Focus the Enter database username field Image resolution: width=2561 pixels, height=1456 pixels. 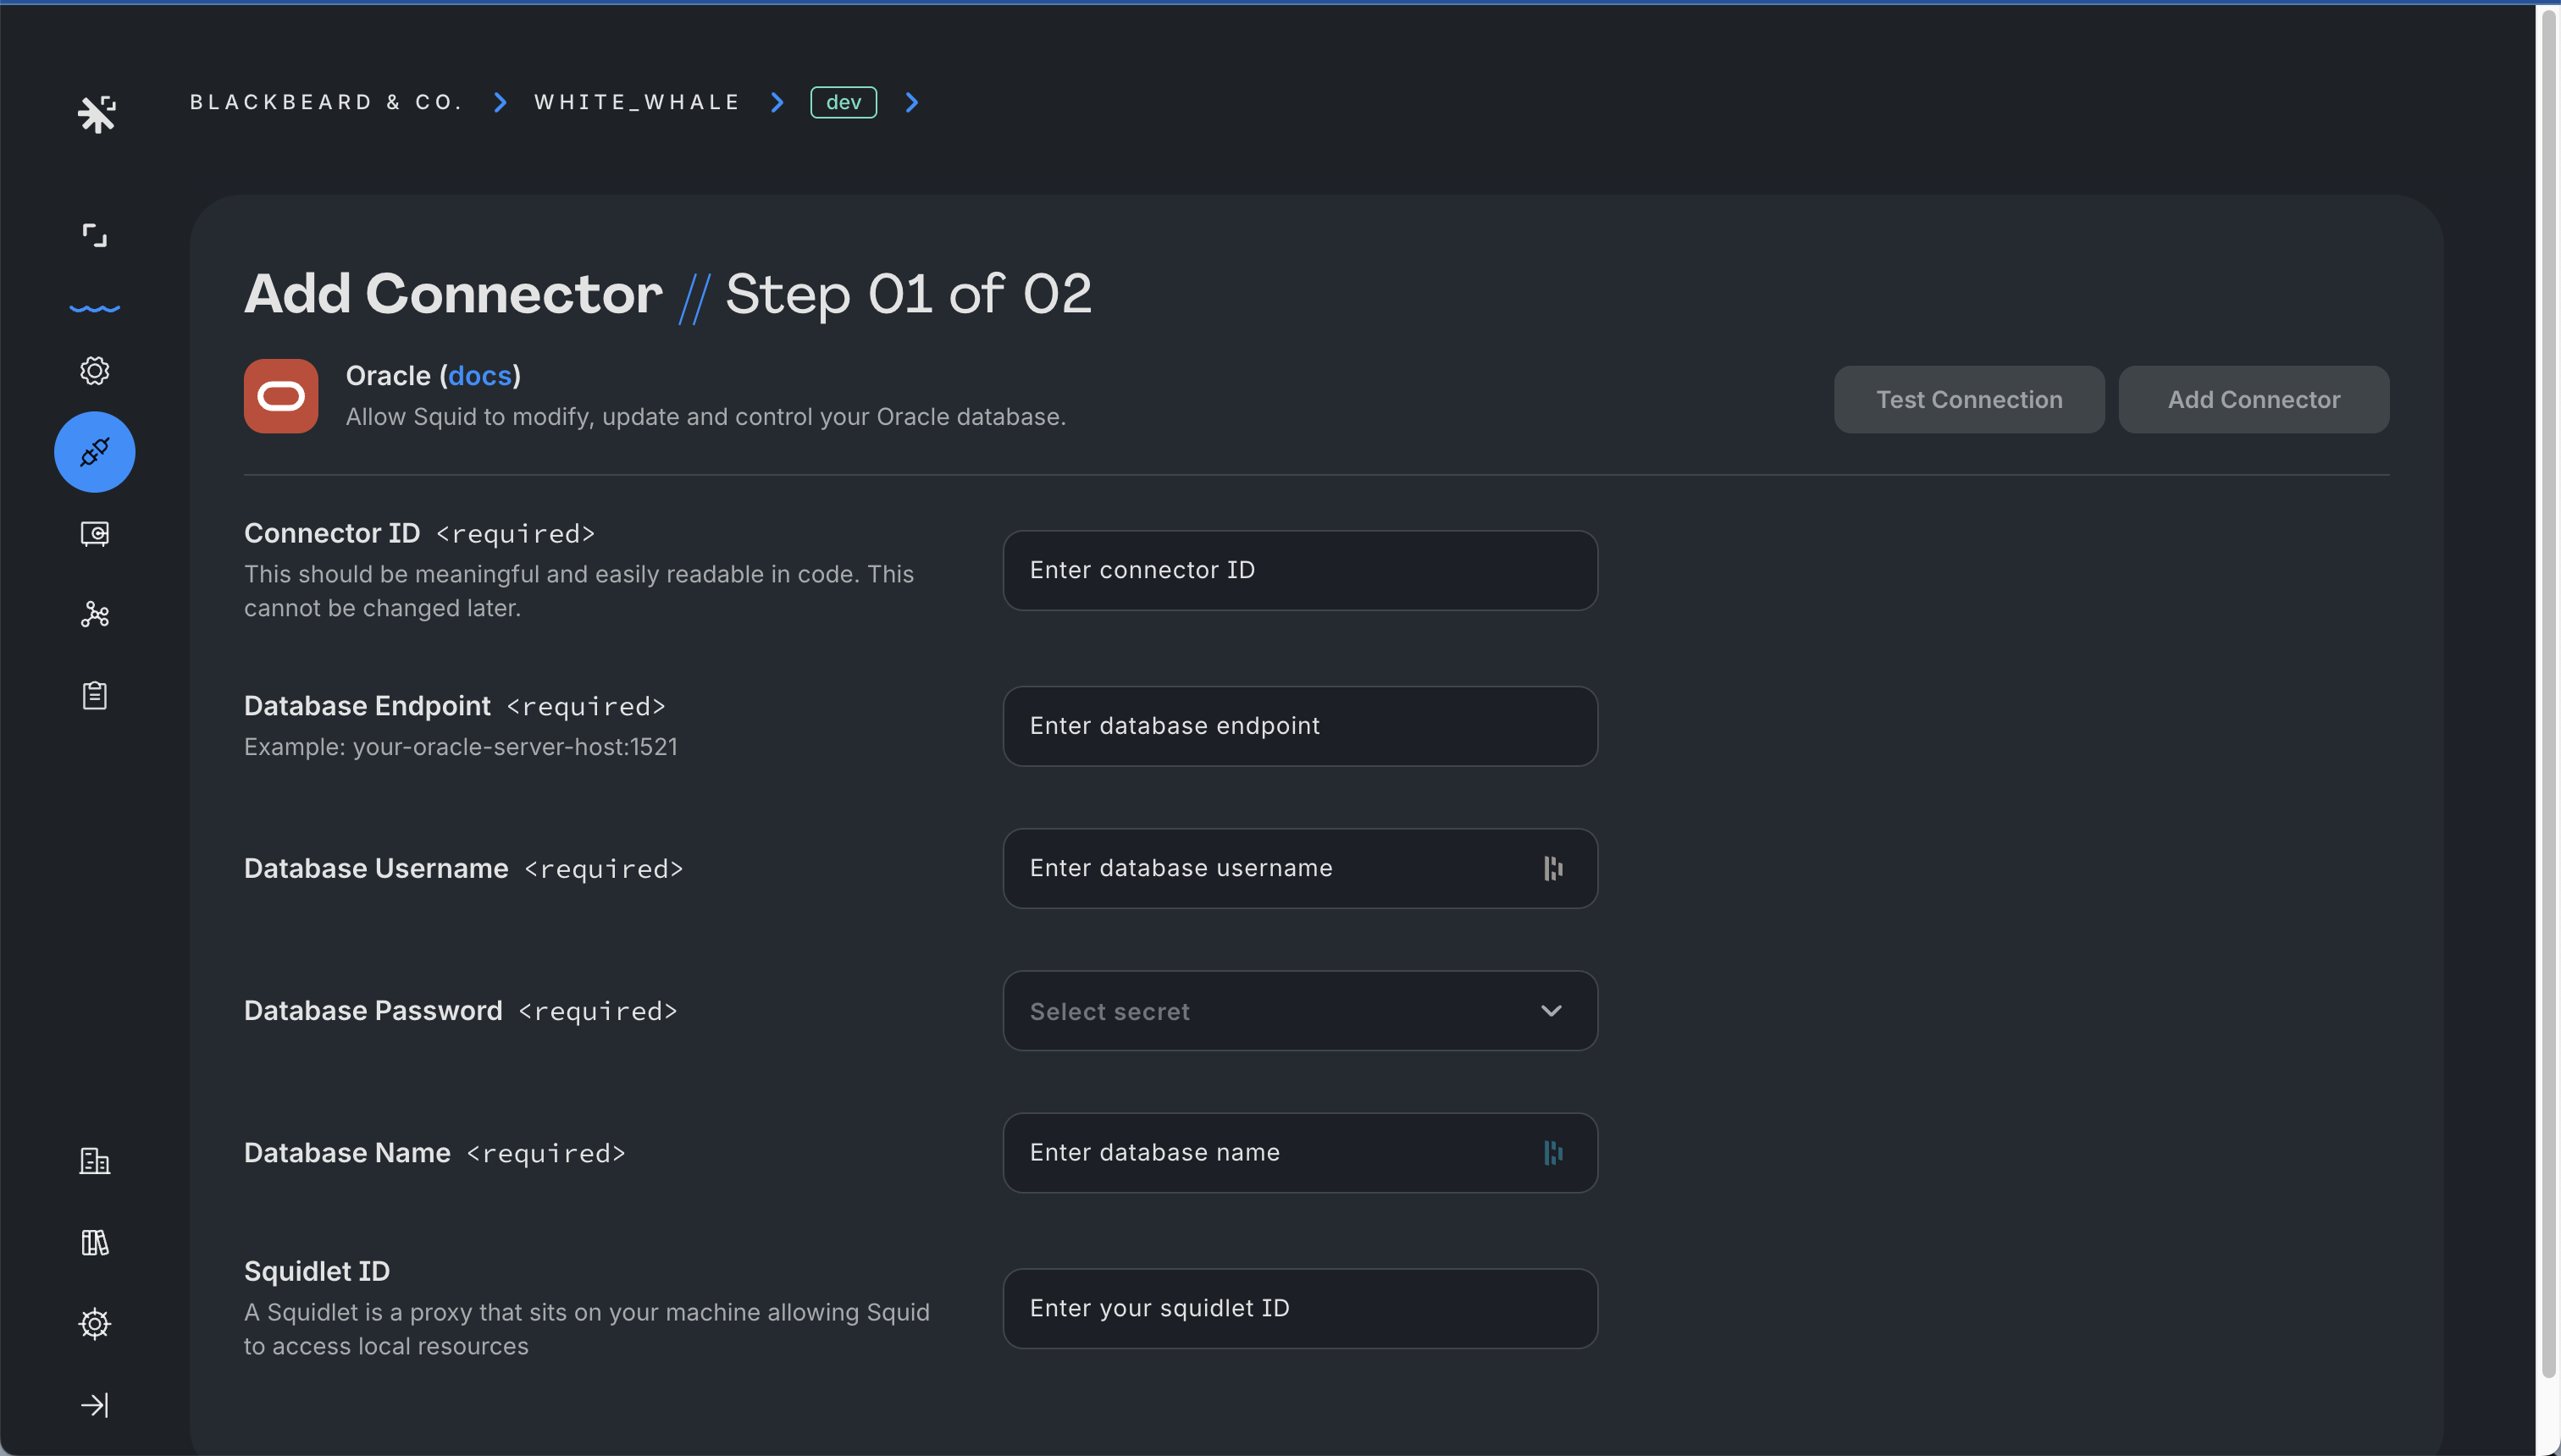(1299, 868)
